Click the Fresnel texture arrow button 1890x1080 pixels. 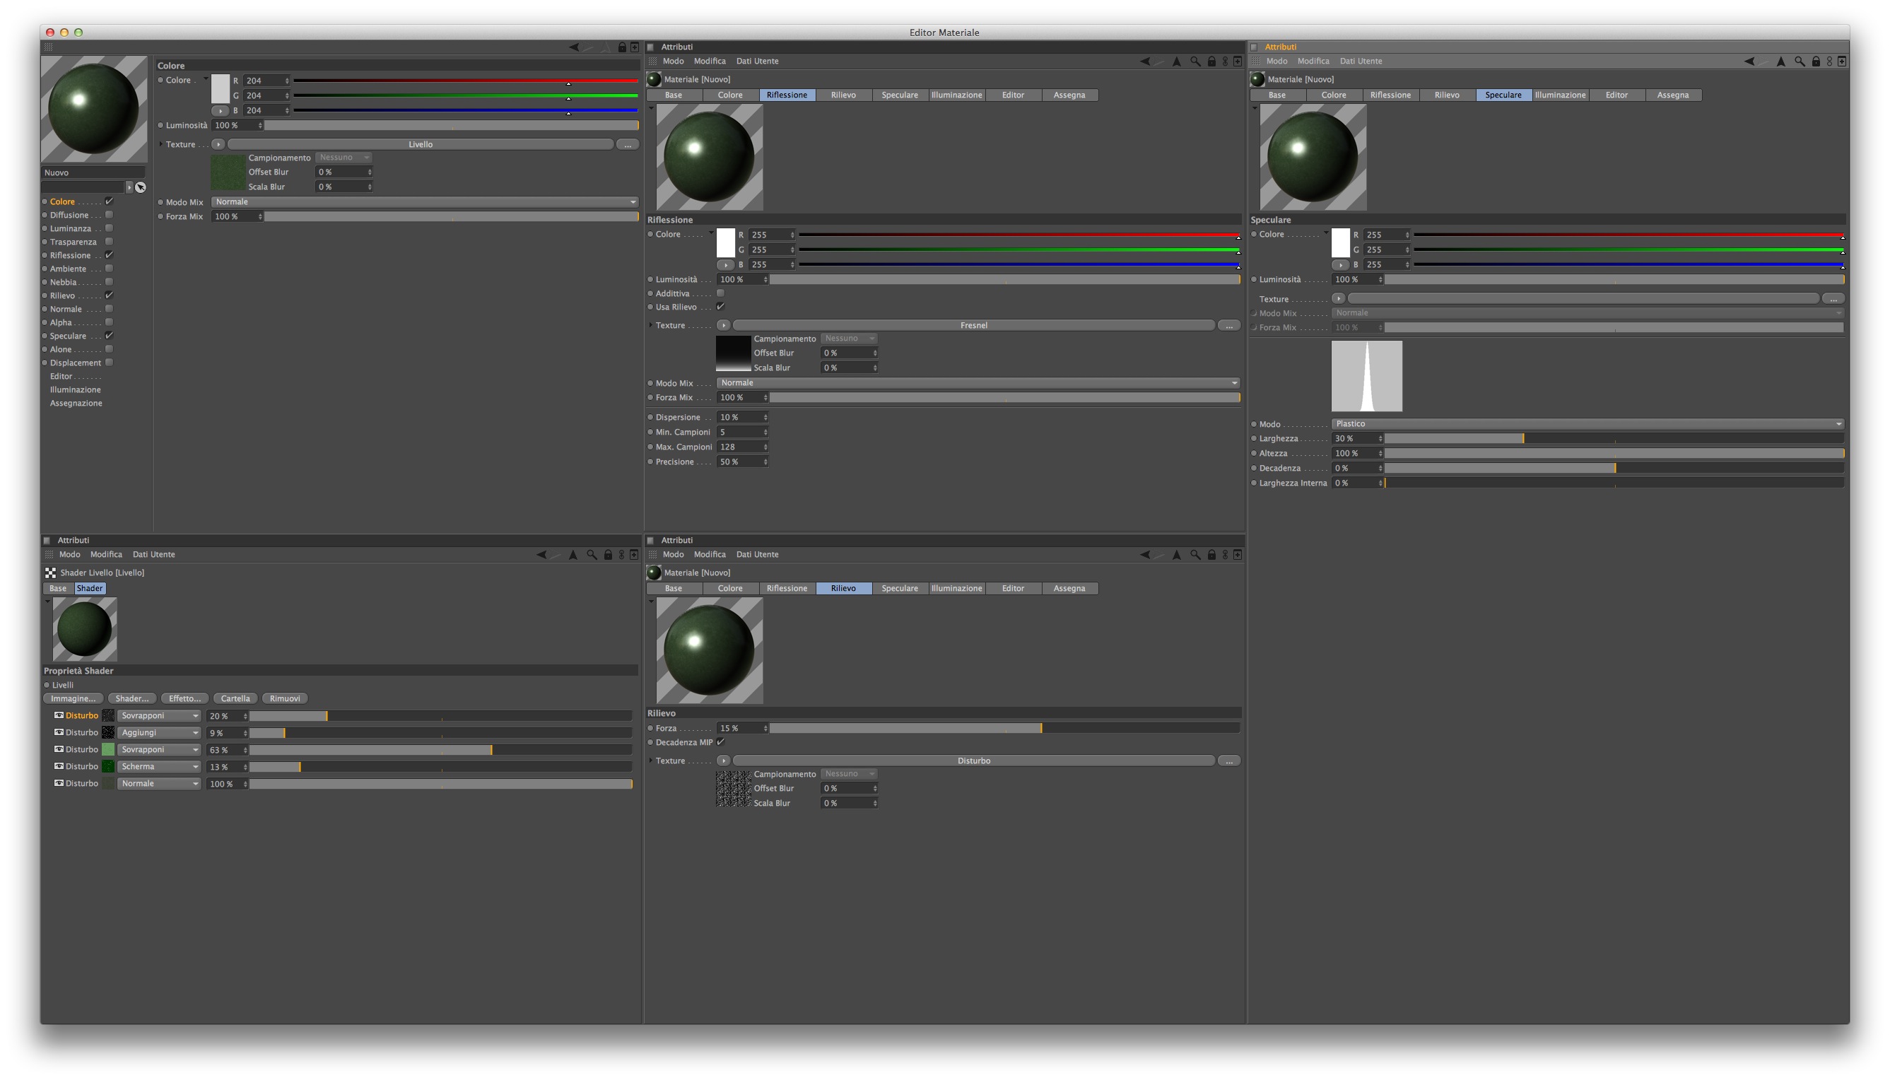pyautogui.click(x=723, y=326)
